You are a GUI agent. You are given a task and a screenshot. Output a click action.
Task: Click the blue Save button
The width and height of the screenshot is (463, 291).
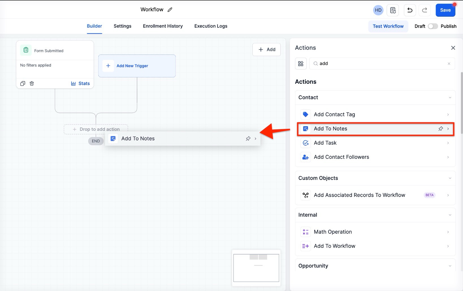point(445,10)
